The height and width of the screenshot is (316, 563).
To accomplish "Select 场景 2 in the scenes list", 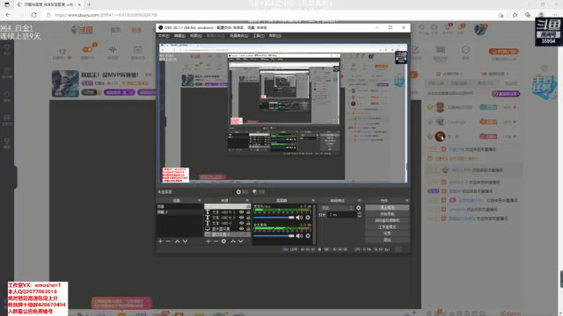I will [179, 212].
